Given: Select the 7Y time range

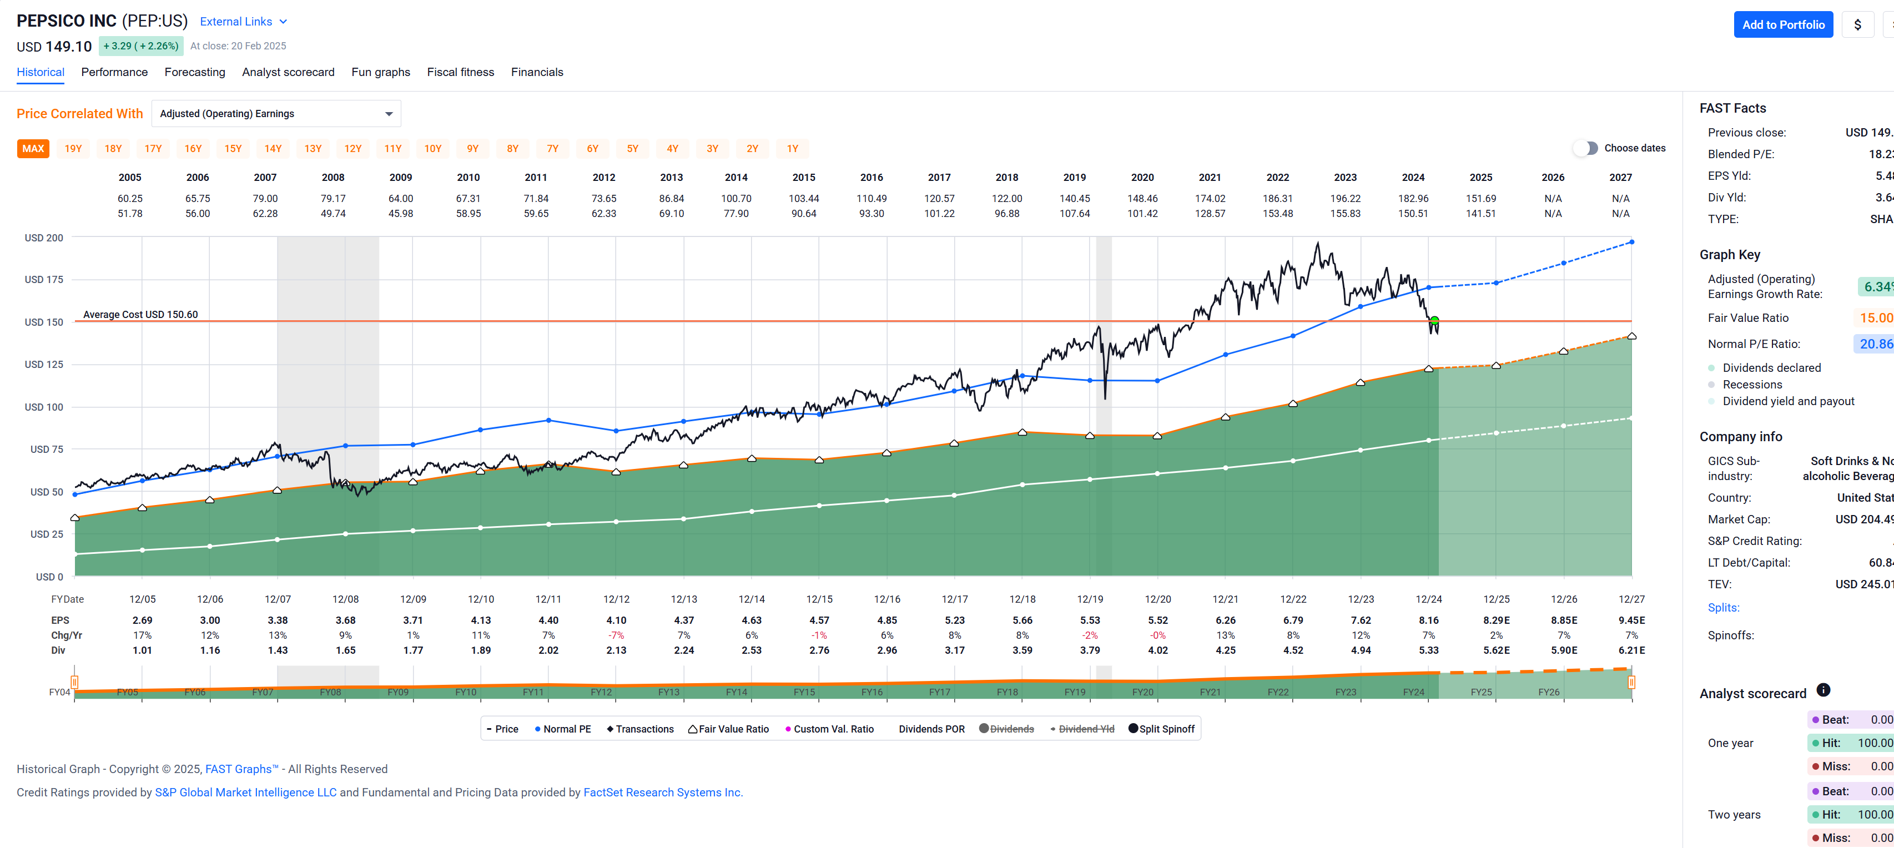Looking at the screenshot, I should tap(553, 148).
